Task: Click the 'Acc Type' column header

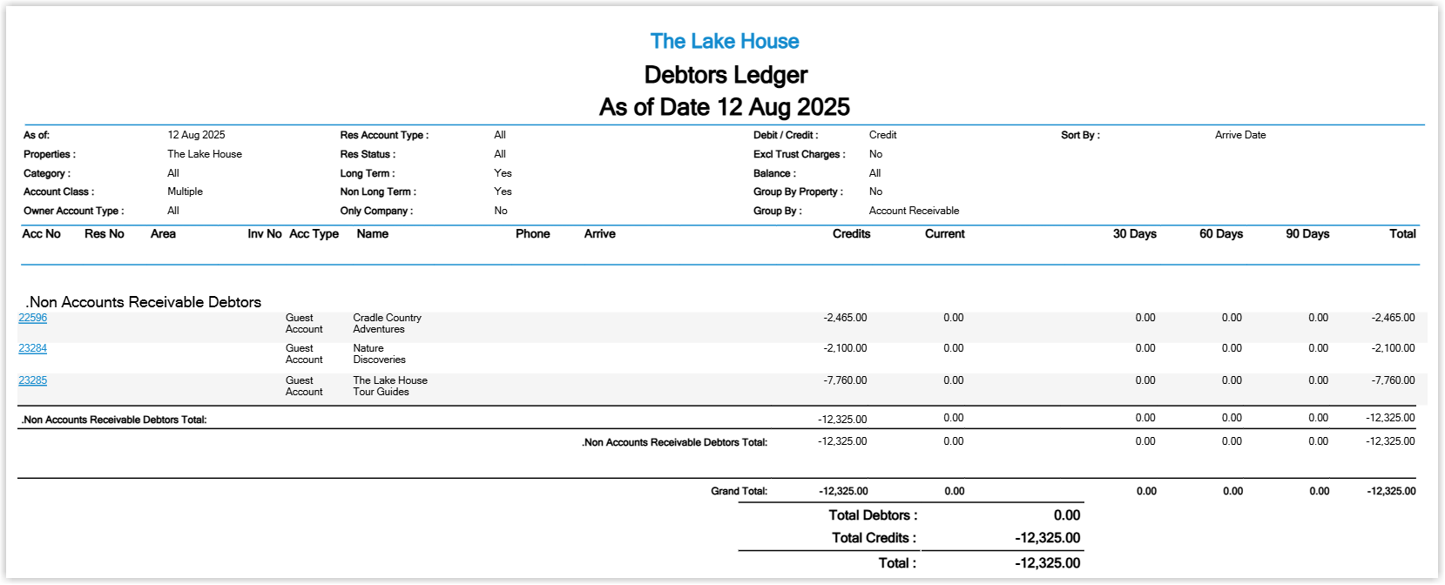Action: pos(314,234)
